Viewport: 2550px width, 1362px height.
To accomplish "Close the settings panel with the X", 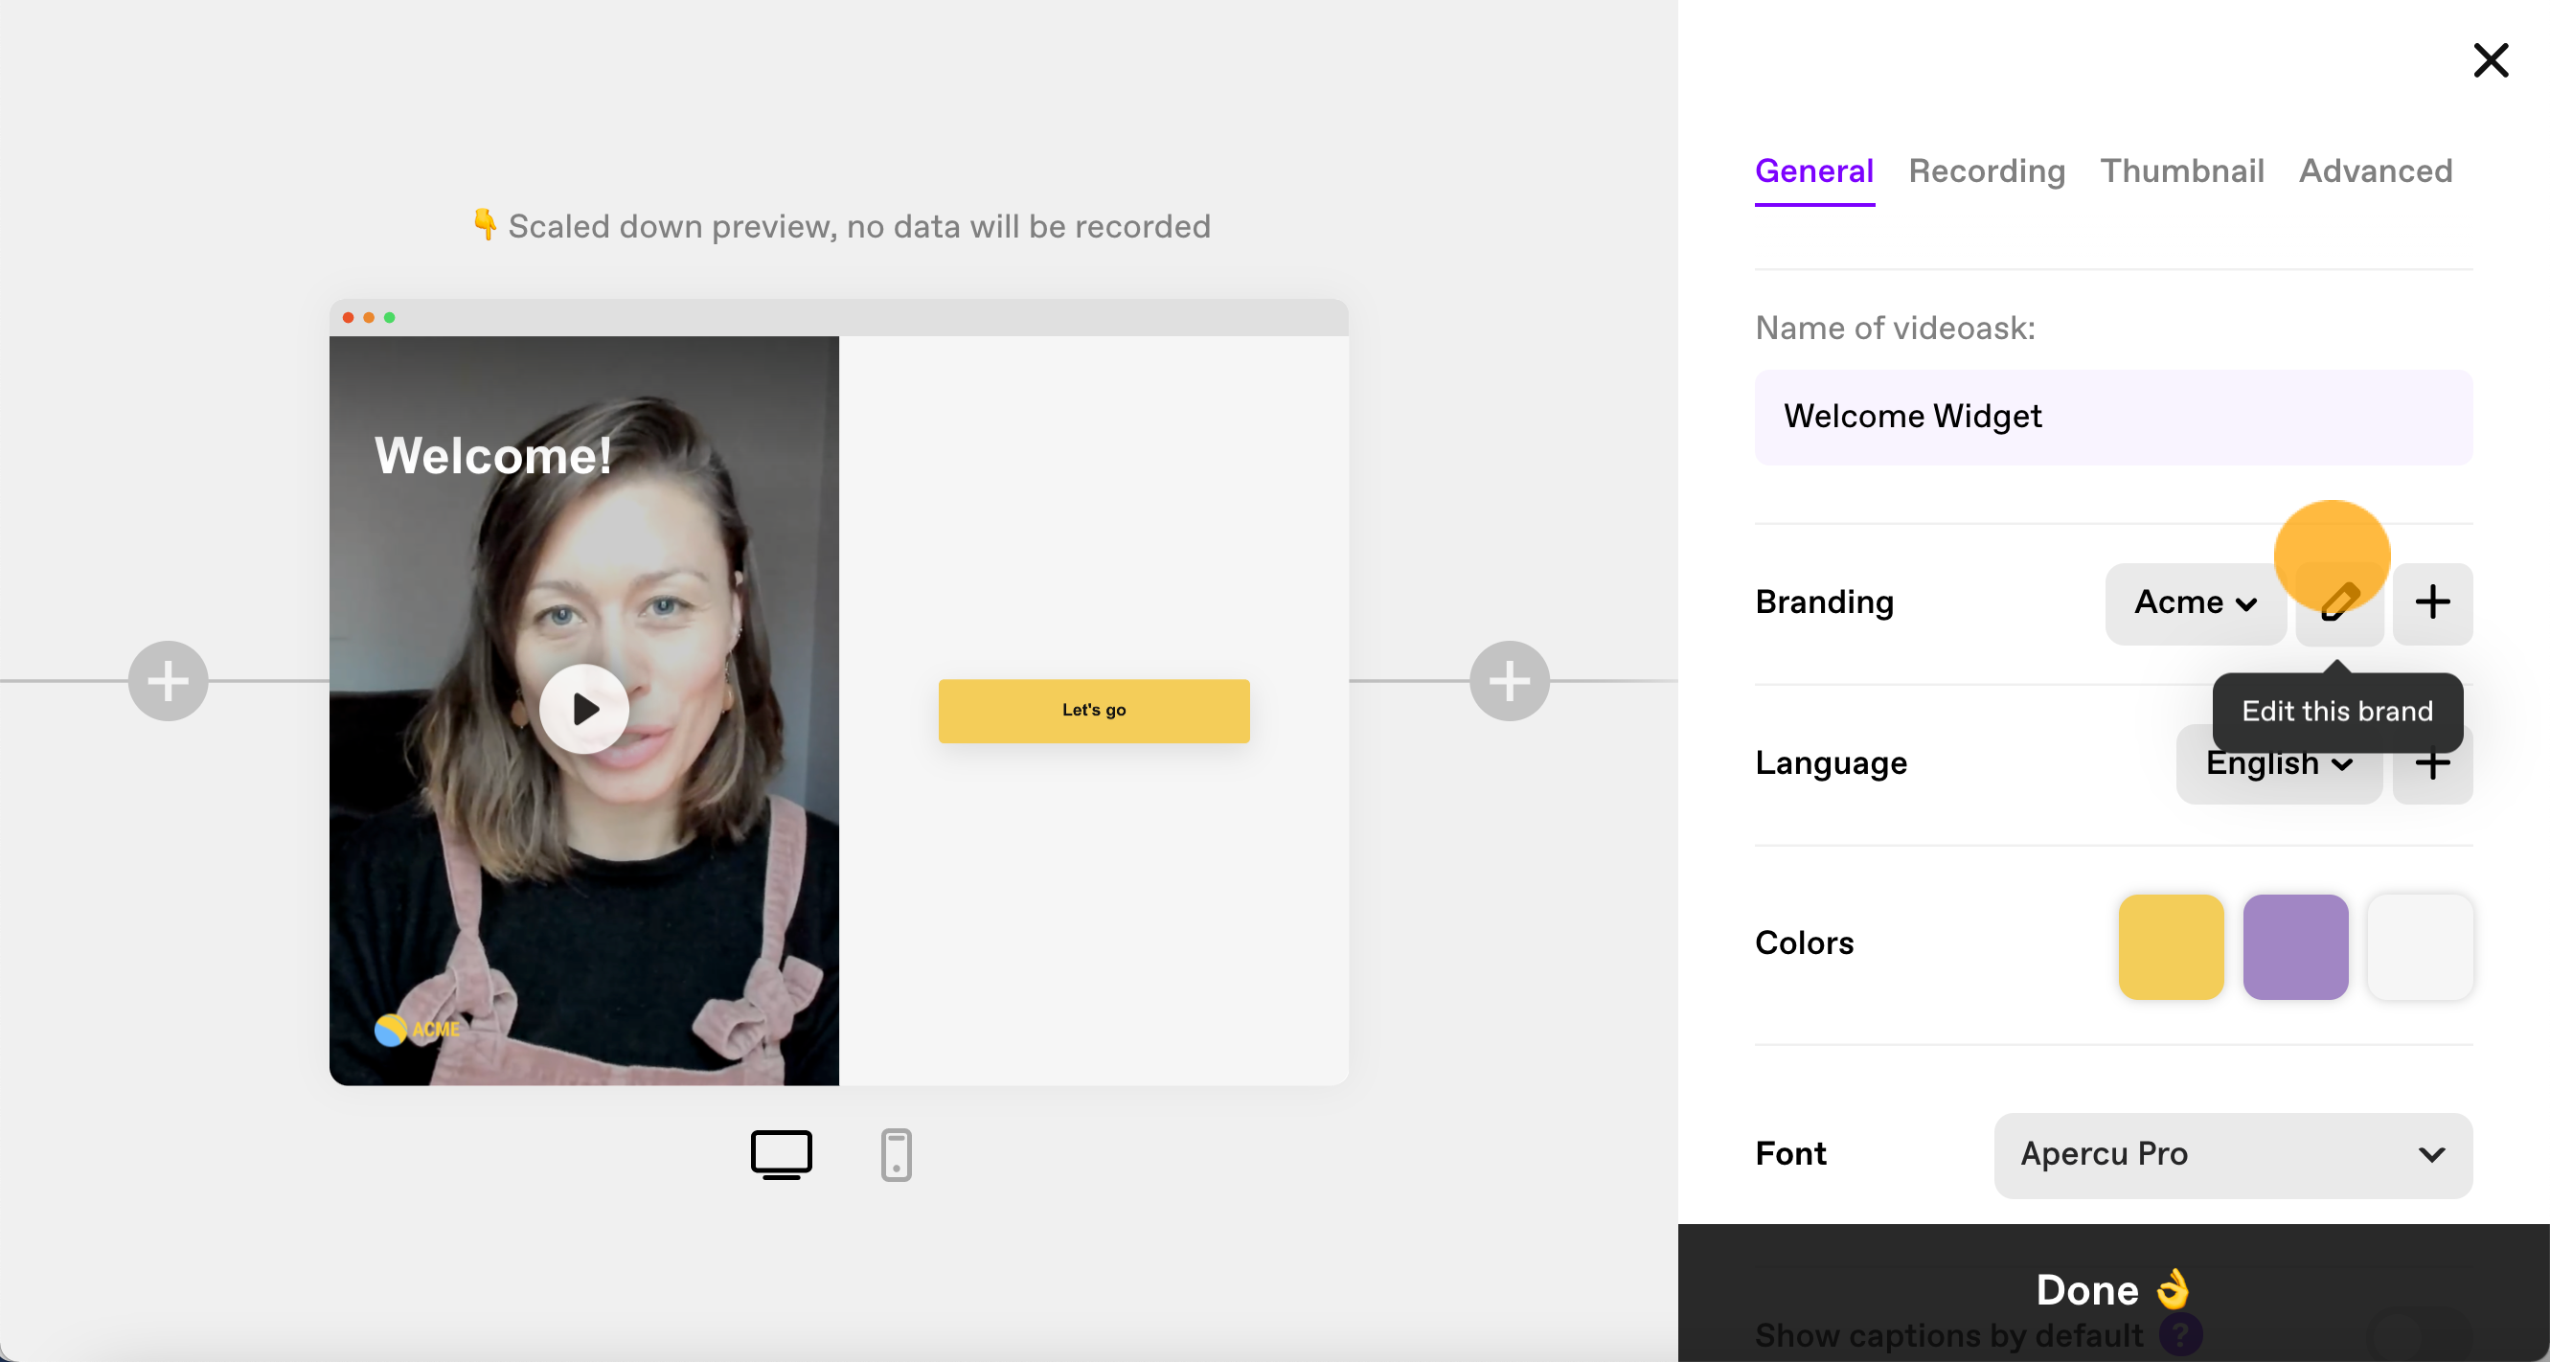I will click(2491, 60).
